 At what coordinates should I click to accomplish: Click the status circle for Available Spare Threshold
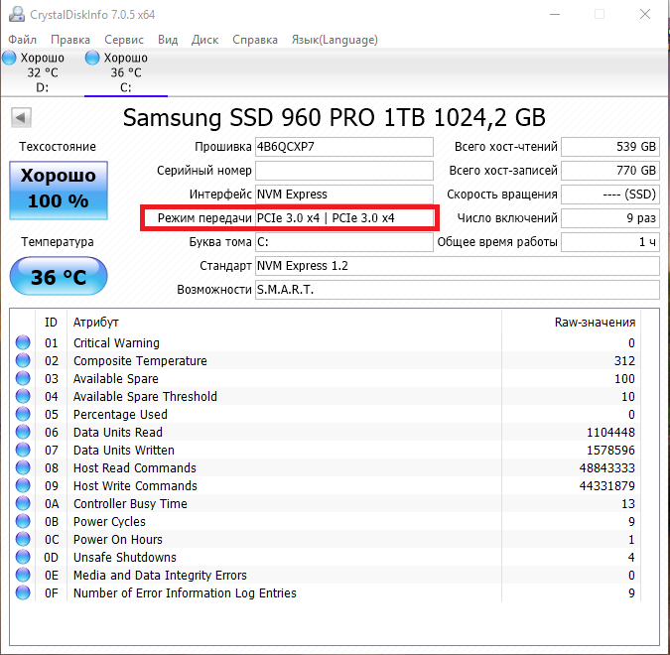[x=23, y=397]
